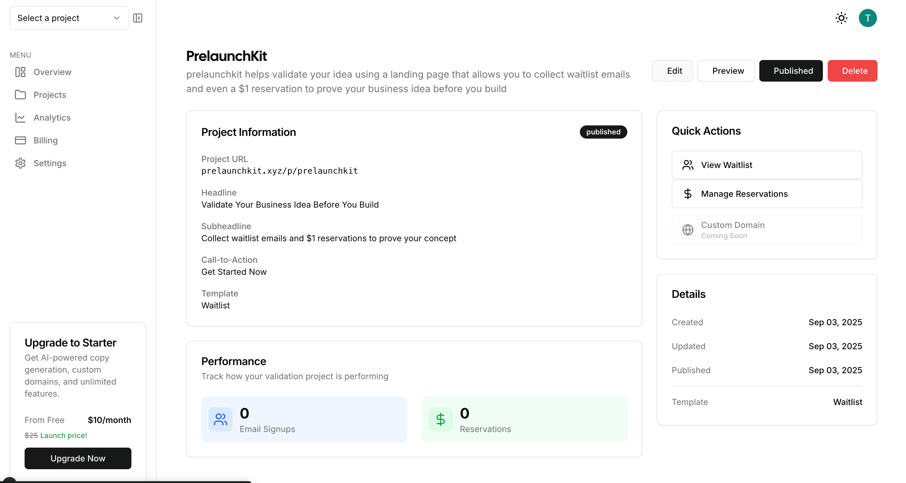Click the Billing card icon
The height and width of the screenshot is (483, 906).
click(20, 140)
